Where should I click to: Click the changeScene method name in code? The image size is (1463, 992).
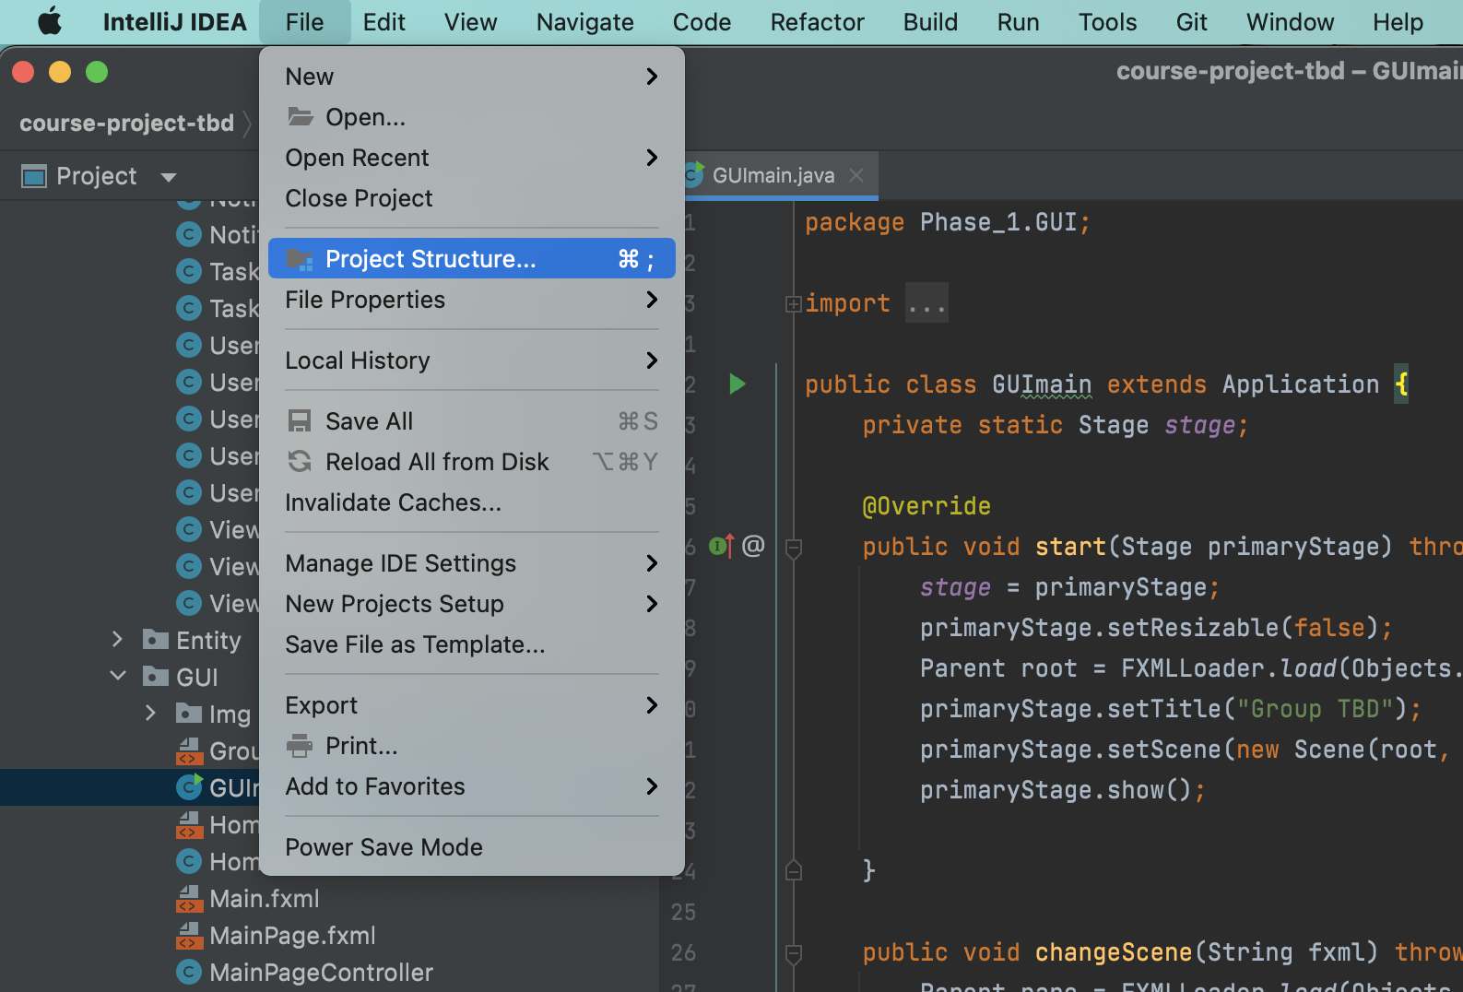pyautogui.click(x=1114, y=952)
